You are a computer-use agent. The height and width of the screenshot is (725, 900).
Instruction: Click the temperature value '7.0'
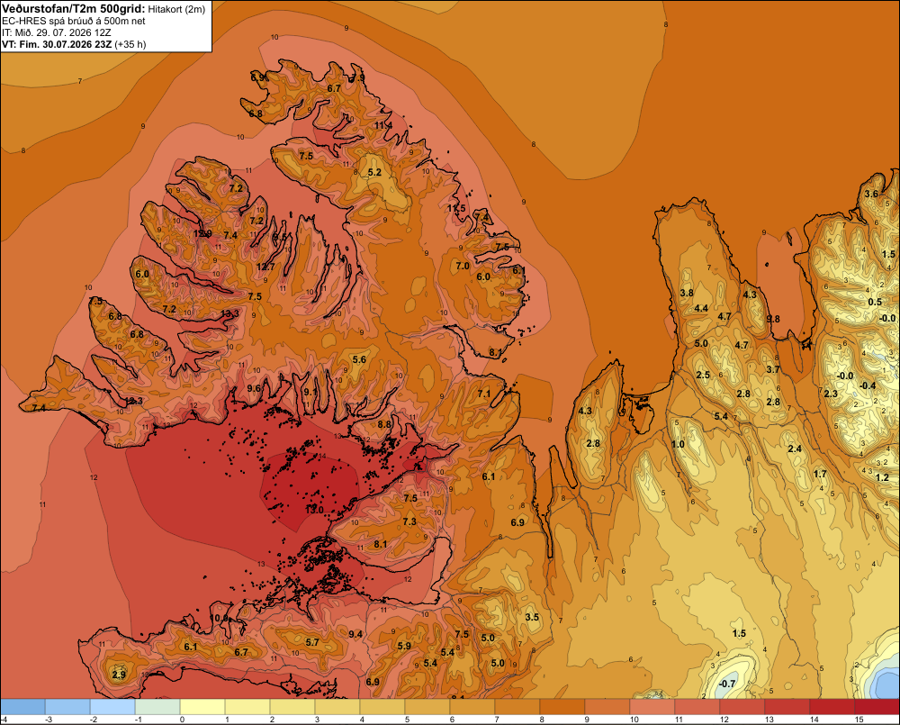pos(462,266)
